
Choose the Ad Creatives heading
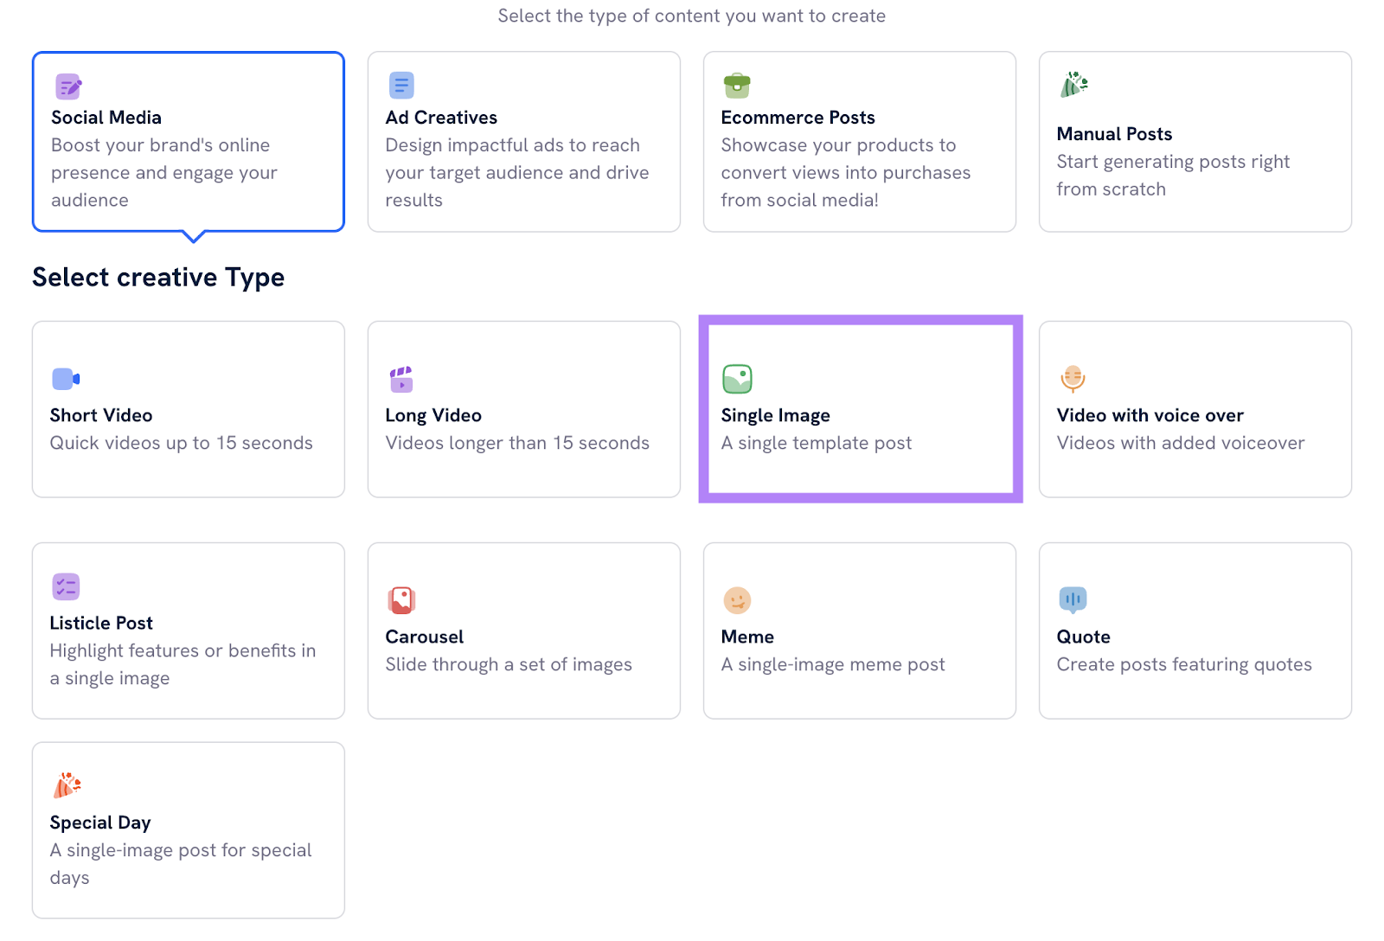pos(441,118)
